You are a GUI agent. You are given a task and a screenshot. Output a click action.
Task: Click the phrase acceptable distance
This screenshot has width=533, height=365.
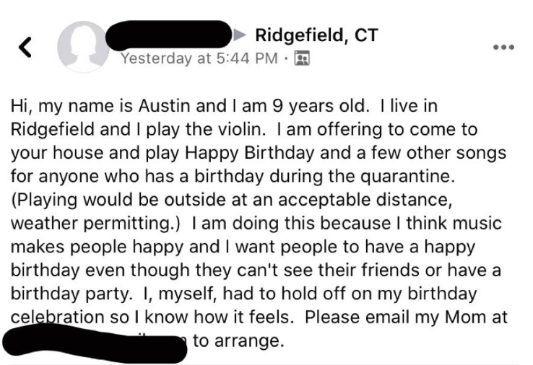point(365,200)
